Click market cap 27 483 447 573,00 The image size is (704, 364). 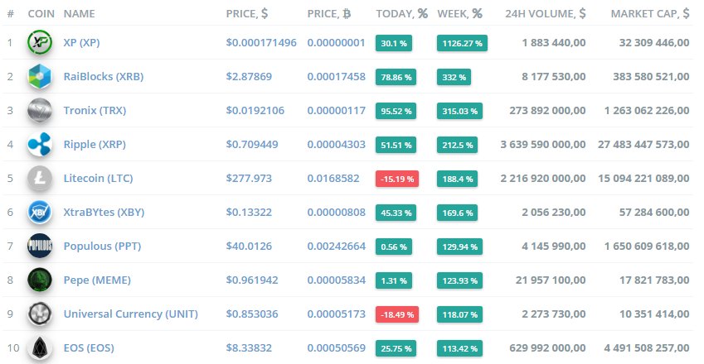643,145
